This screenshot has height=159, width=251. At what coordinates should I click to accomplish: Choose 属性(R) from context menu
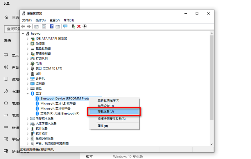click(x=114, y=126)
